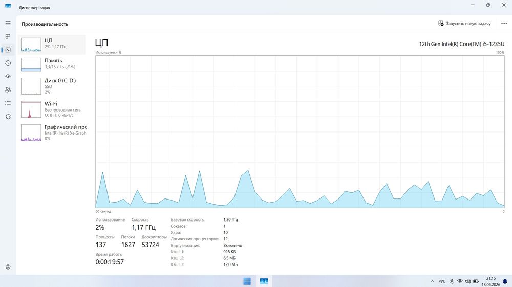Select the Графический процессор item
This screenshot has height=287, width=512.
tap(52, 133)
